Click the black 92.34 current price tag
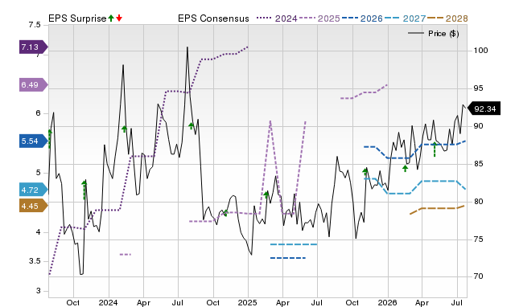Screen dimensions: 515x307 coord(484,108)
